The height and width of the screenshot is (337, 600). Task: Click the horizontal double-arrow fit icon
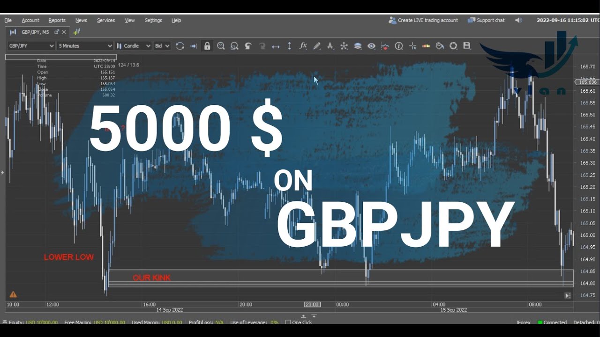click(x=276, y=46)
